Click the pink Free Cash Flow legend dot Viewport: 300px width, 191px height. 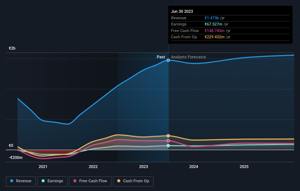point(75,181)
